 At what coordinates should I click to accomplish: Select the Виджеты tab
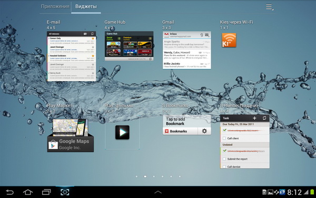click(86, 6)
